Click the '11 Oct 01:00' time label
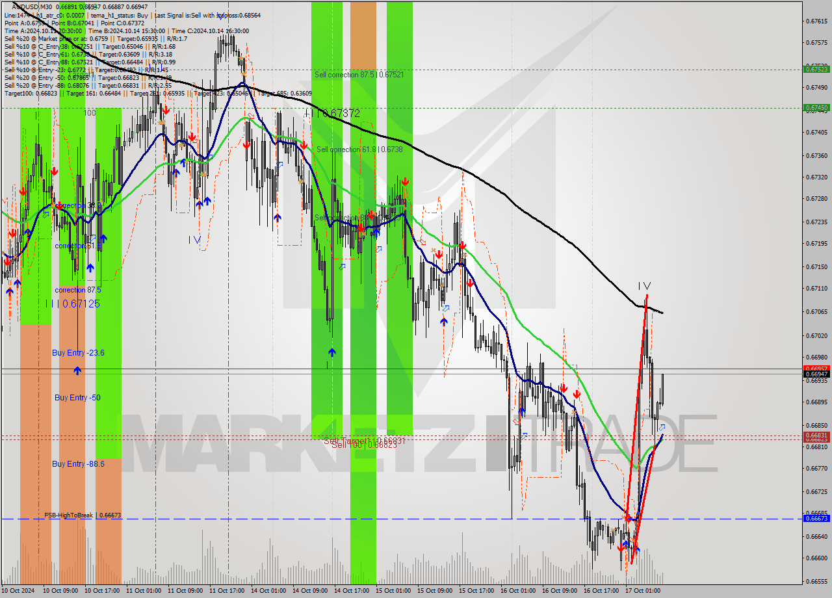Screen dimensions: 832x598 coord(144,591)
